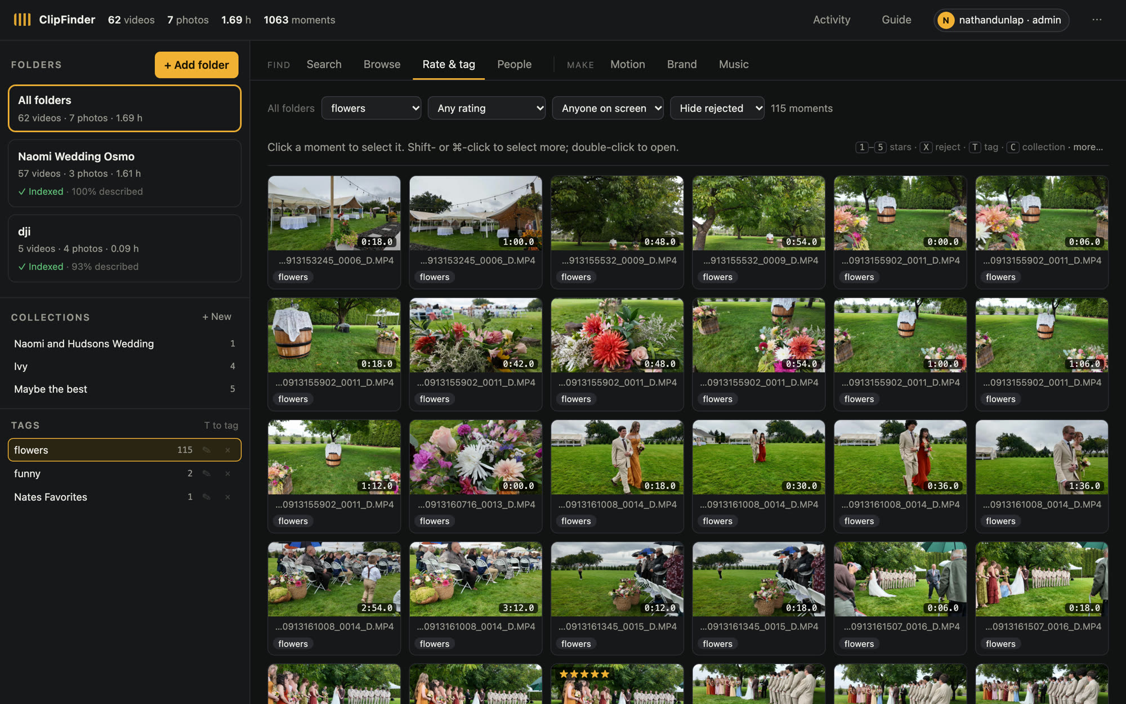Viewport: 1126px width, 704px height.
Task: Open the Anyone on screen dropdown
Action: pos(608,108)
